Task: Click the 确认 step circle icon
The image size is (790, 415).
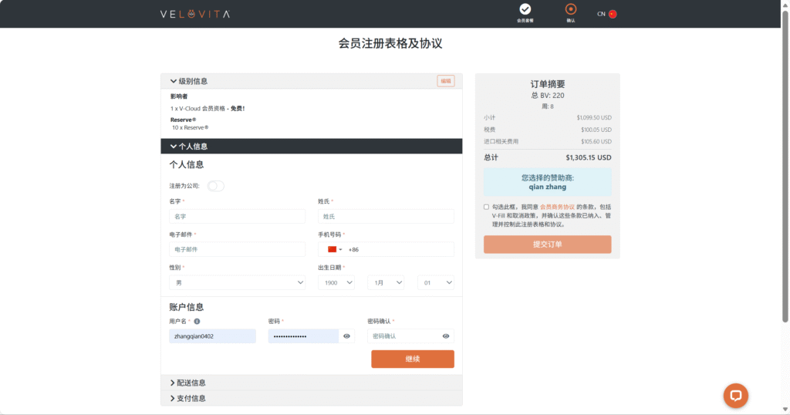Action: point(571,9)
